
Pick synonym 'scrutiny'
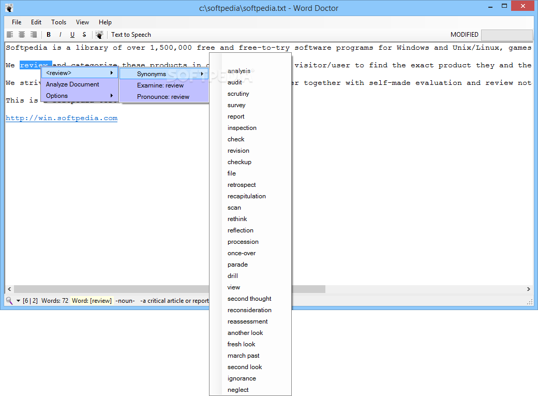[x=238, y=93]
